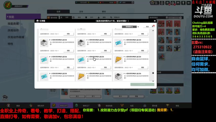Screen dimensions: 216x122
Task: Select the pizza slice icon in bottom row
Action: point(81,76)
